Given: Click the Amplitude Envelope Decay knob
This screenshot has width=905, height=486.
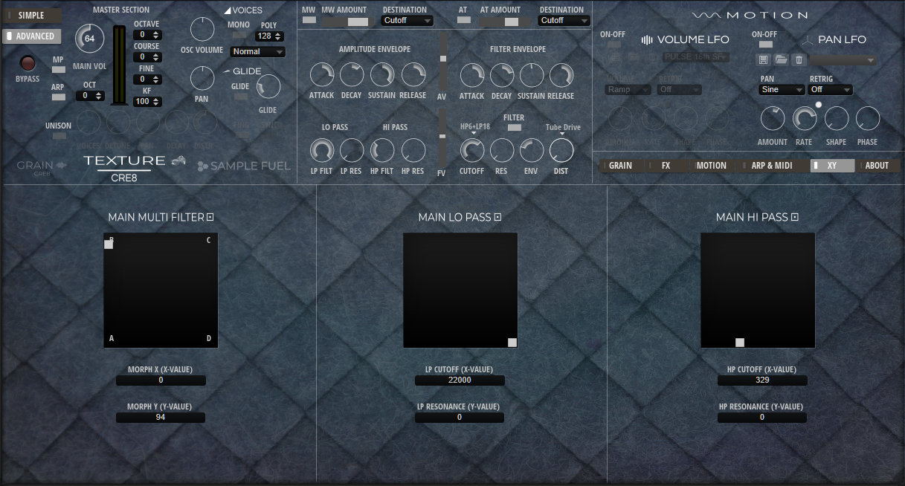Looking at the screenshot, I should (352, 74).
